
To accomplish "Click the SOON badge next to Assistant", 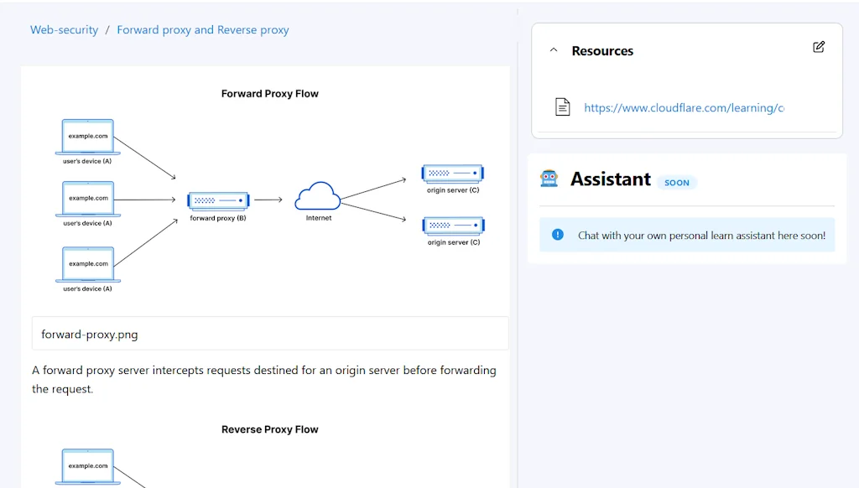I will click(x=678, y=182).
